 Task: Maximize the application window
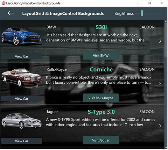[149, 3]
